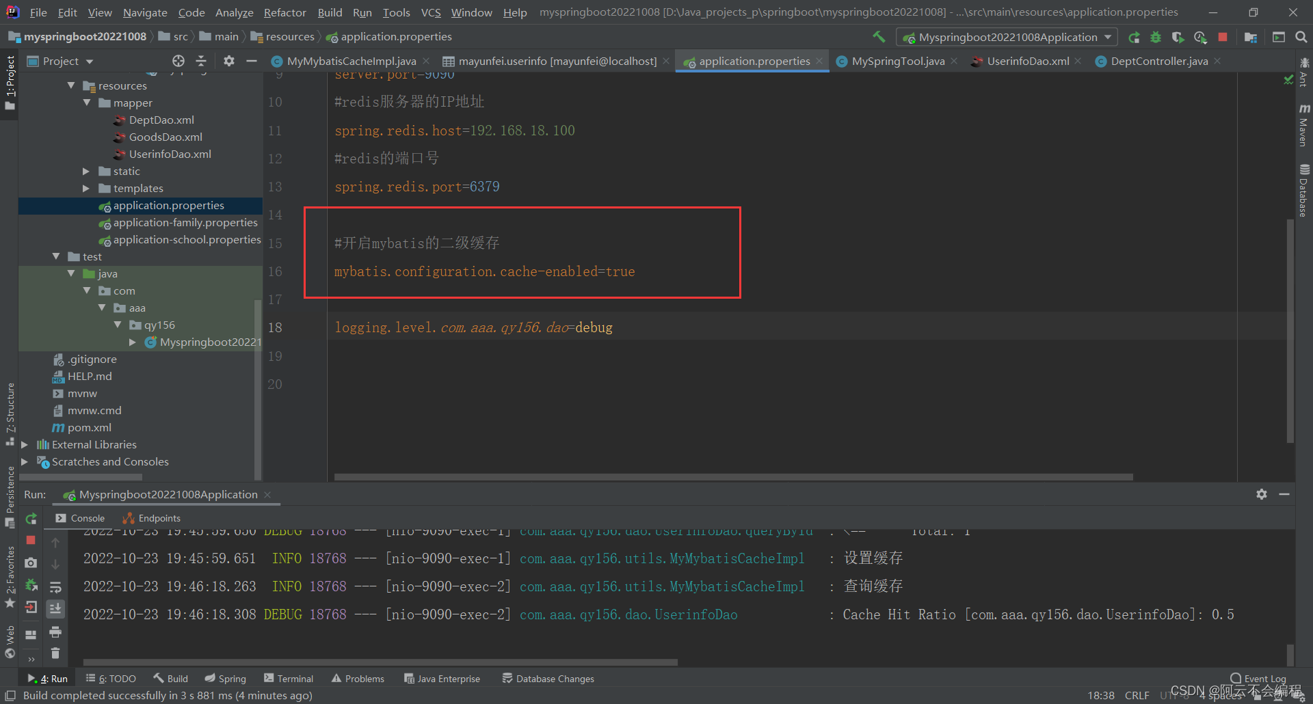1313x704 pixels.
Task: Stop the application via top toolbar red square
Action: point(1223,37)
